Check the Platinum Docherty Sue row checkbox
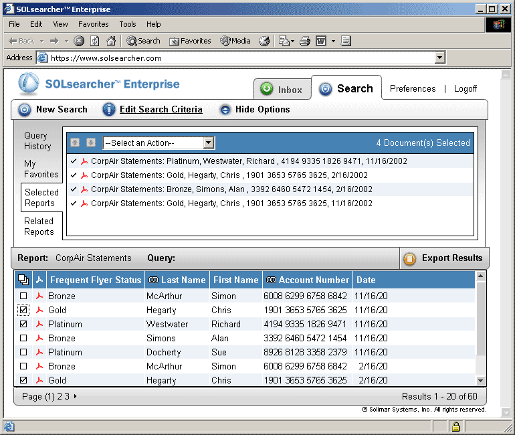Viewport: 515px width, 435px height. click(x=23, y=352)
